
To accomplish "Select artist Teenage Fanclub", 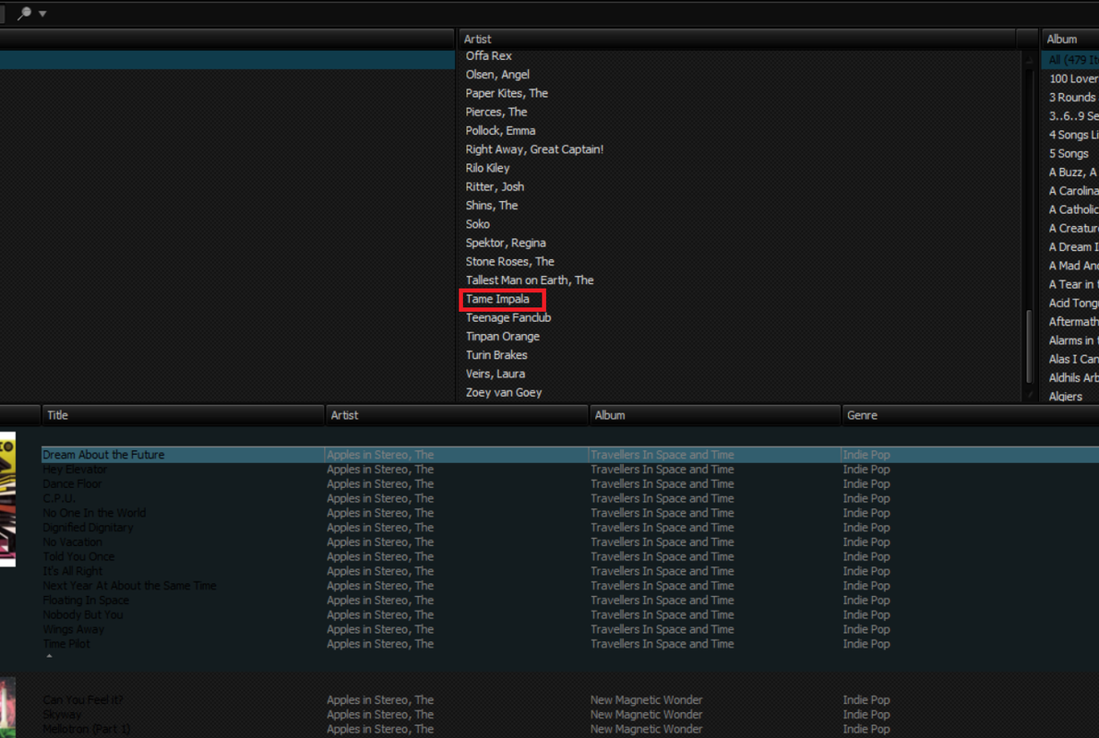I will tap(508, 317).
